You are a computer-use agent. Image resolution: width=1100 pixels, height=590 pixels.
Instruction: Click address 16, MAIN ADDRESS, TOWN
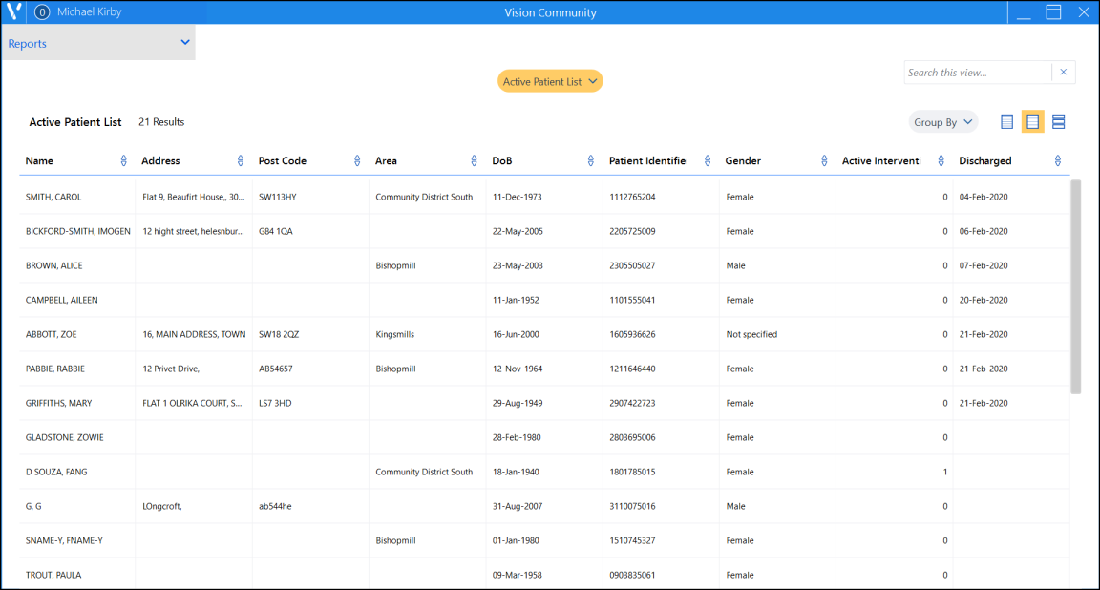[x=195, y=335]
